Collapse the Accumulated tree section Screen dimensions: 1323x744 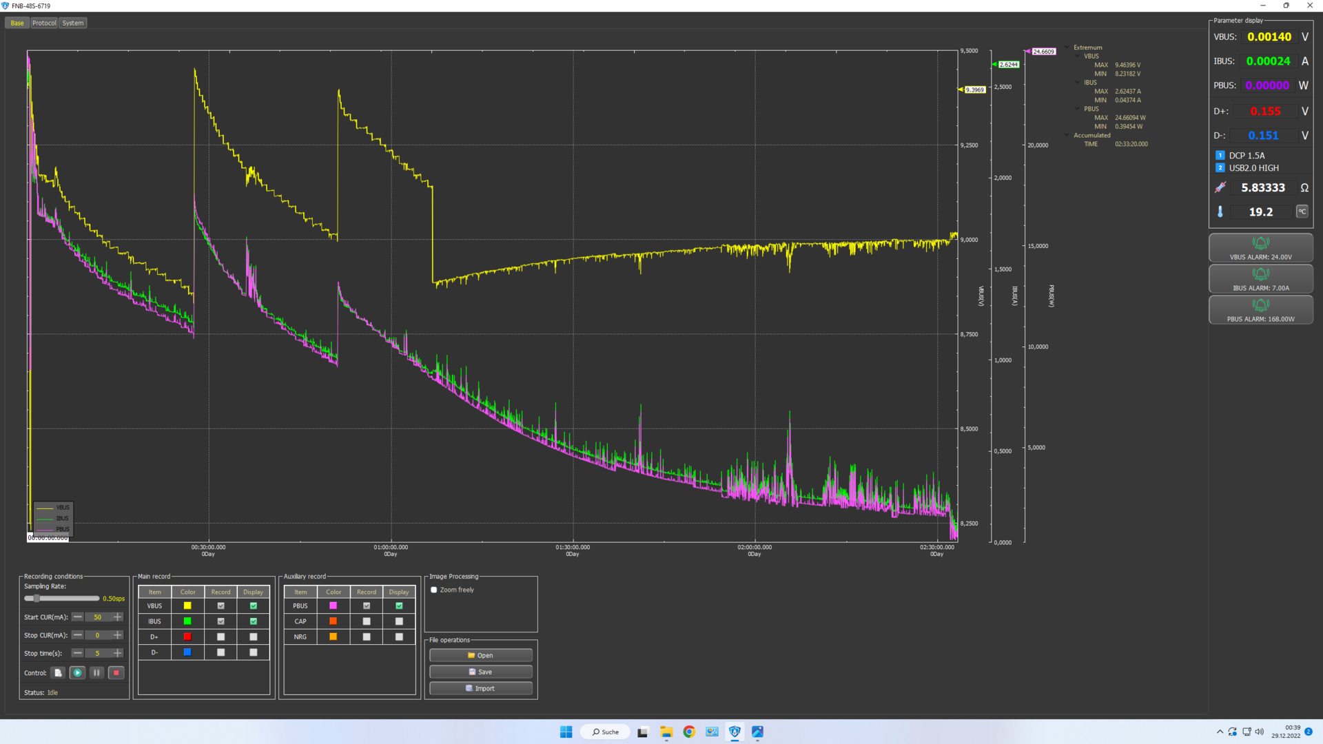[x=1067, y=136]
